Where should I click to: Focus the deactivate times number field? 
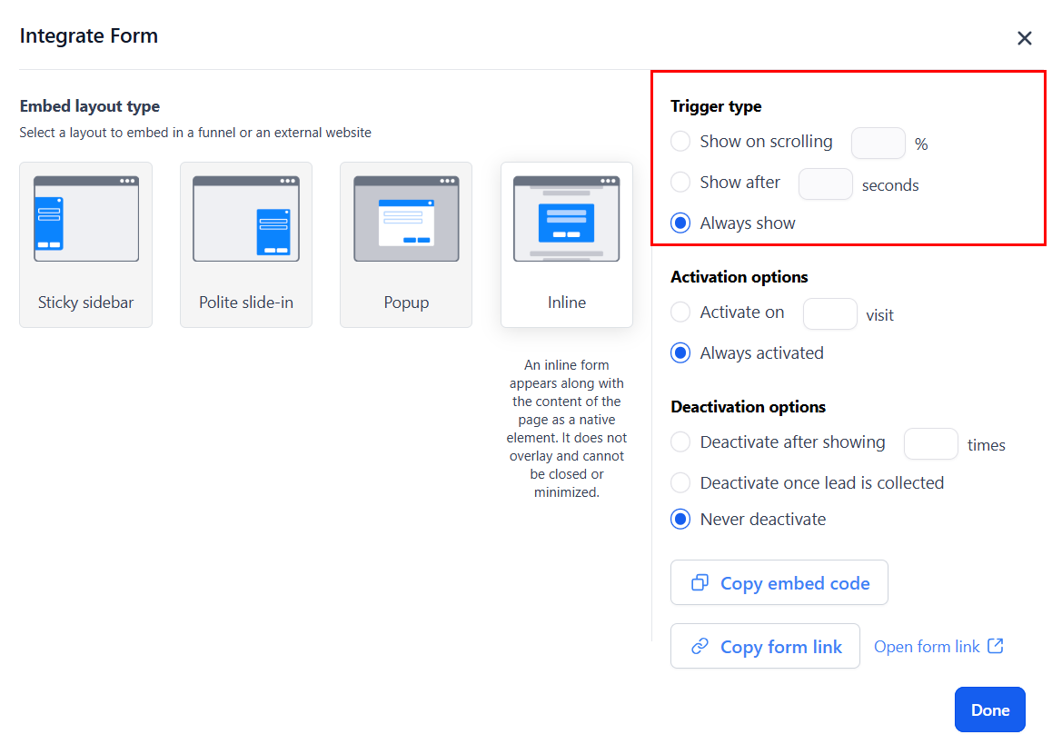(930, 443)
